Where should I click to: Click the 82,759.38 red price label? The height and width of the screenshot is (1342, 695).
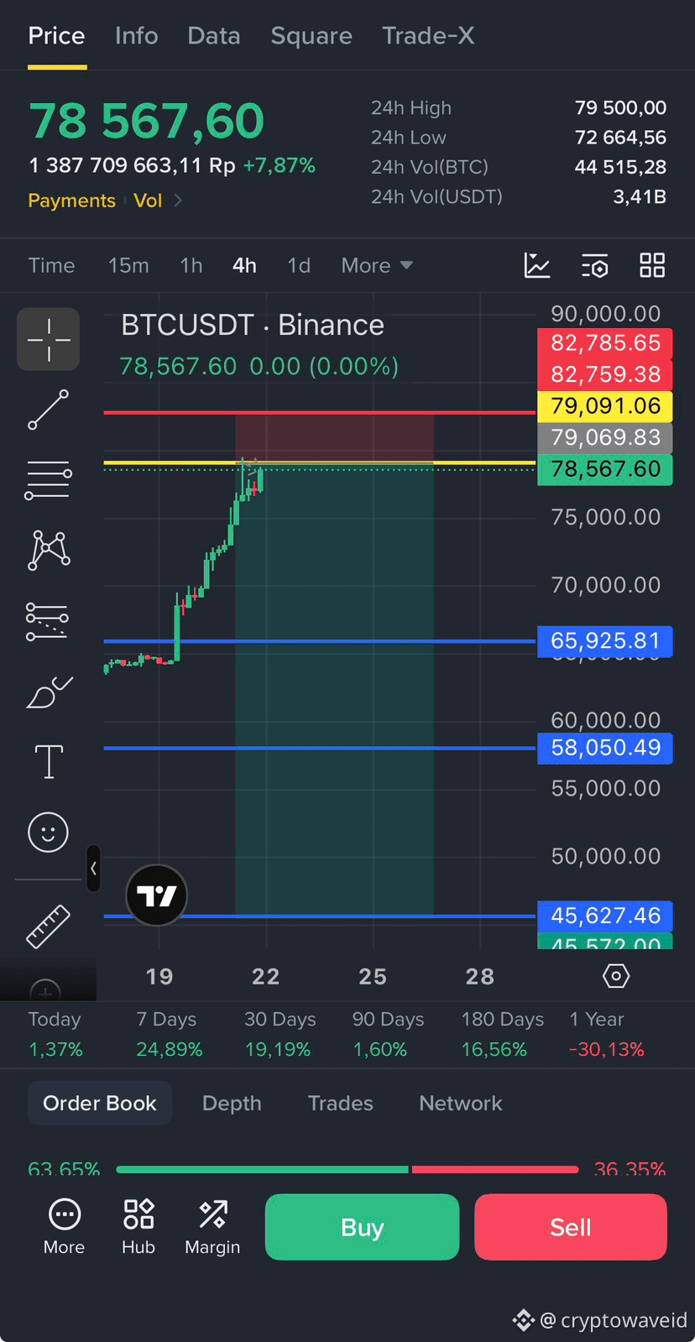click(x=605, y=374)
